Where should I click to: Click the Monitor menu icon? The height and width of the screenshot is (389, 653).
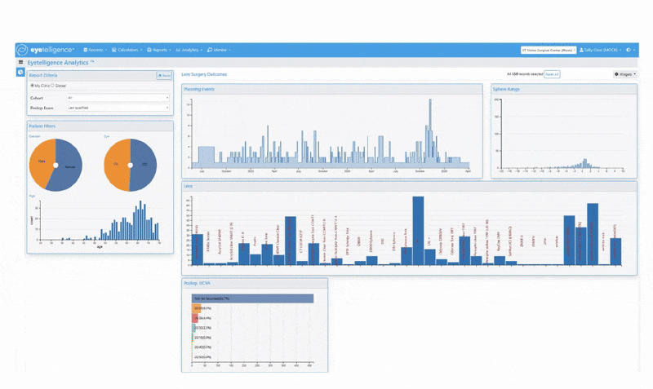(x=210, y=50)
